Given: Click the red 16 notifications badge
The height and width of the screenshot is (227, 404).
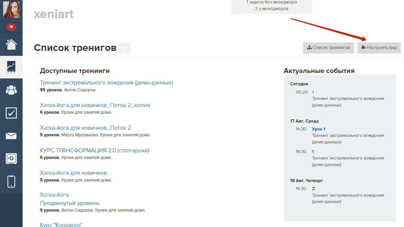Looking at the screenshot, I should click(11, 27).
